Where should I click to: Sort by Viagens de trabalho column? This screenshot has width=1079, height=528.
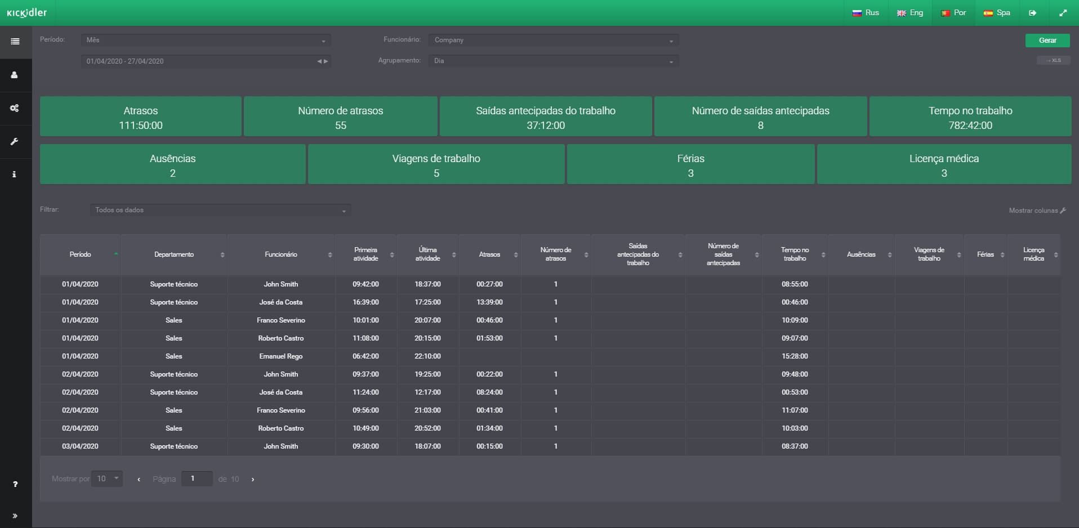pos(929,254)
